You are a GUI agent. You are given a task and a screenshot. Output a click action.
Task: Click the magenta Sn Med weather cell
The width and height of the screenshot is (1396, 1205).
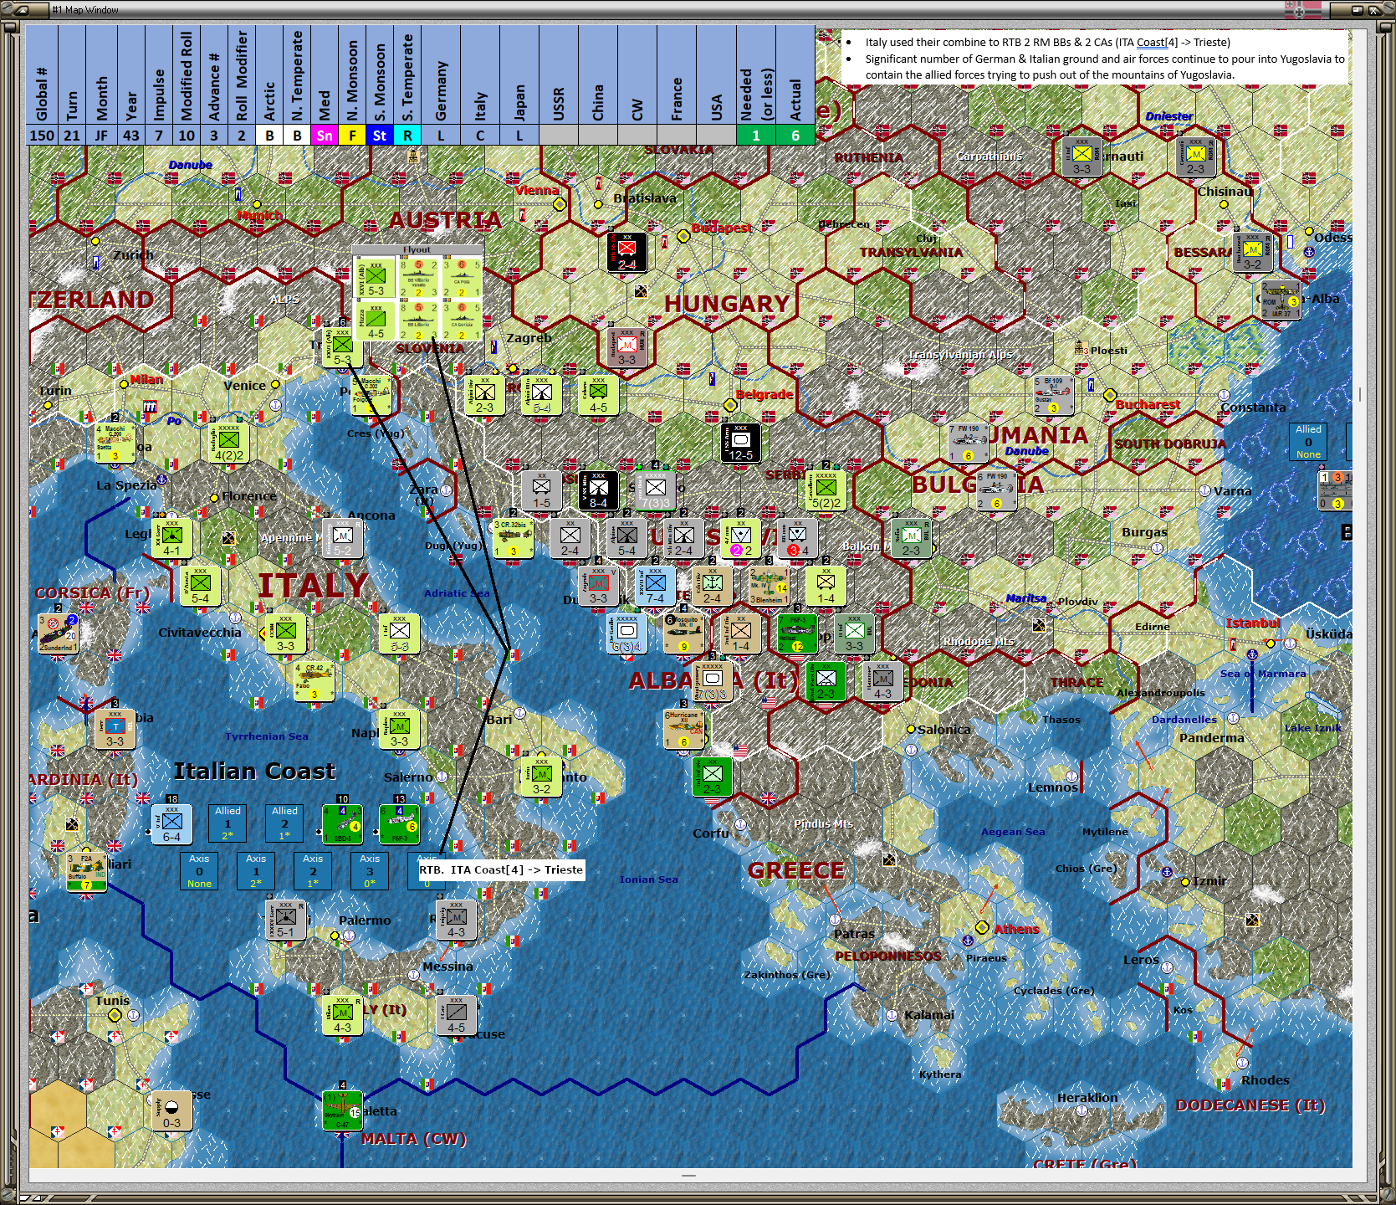325,136
